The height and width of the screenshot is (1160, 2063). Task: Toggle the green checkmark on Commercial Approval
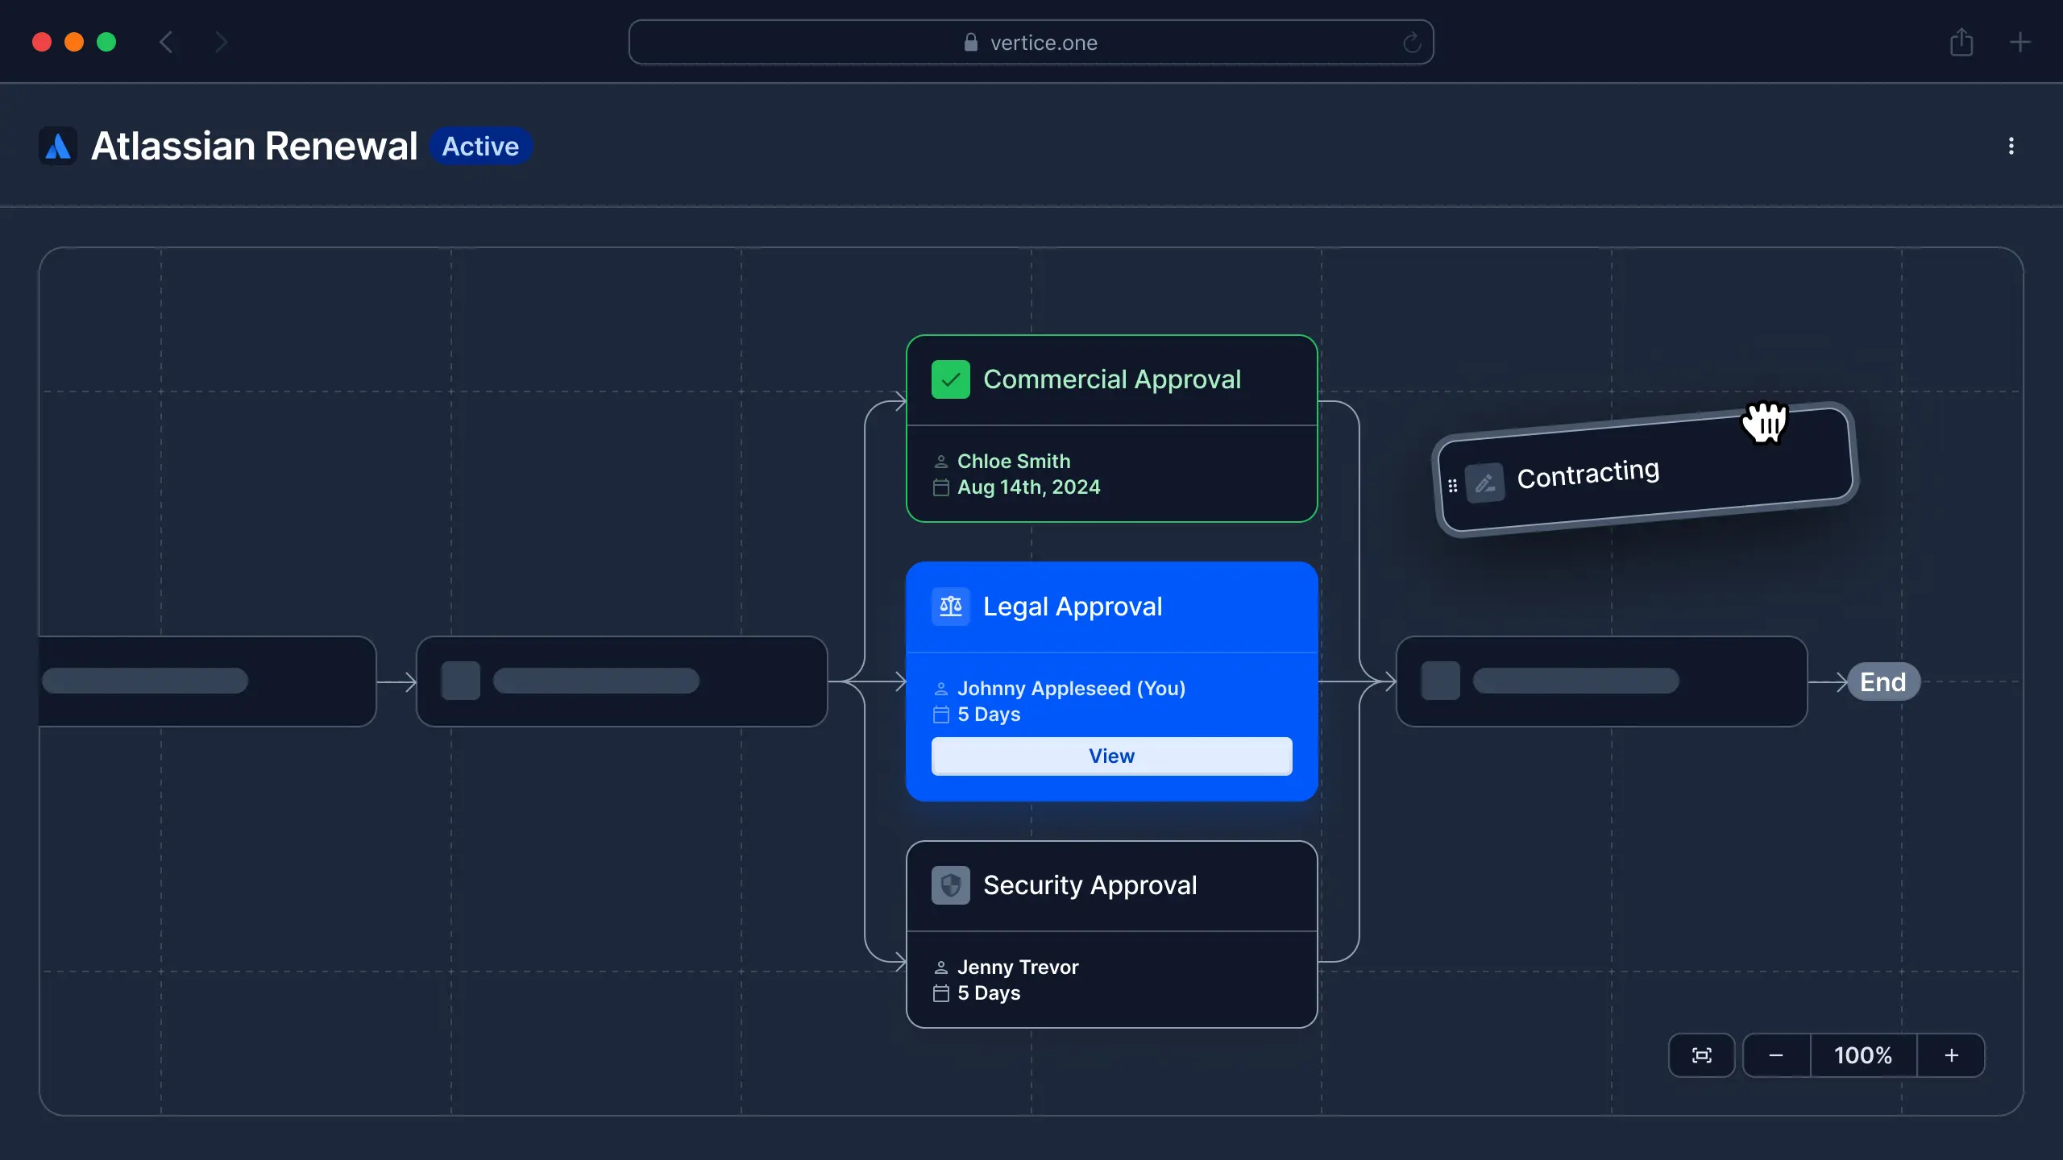(x=949, y=379)
